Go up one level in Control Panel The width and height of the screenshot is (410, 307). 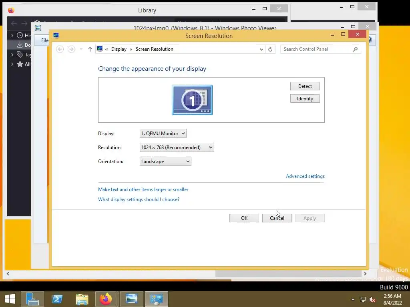(90, 49)
